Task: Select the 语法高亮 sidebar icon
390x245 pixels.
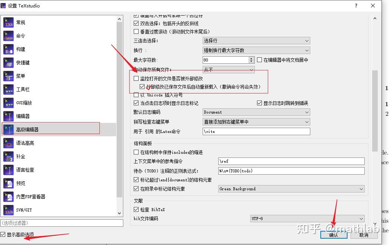Action: click(x=8, y=143)
